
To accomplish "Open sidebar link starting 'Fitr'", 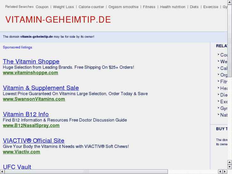I will coord(224,82).
